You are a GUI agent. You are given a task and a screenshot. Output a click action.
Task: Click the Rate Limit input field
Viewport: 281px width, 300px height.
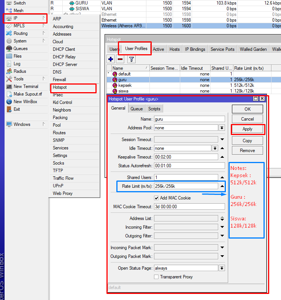186,186
